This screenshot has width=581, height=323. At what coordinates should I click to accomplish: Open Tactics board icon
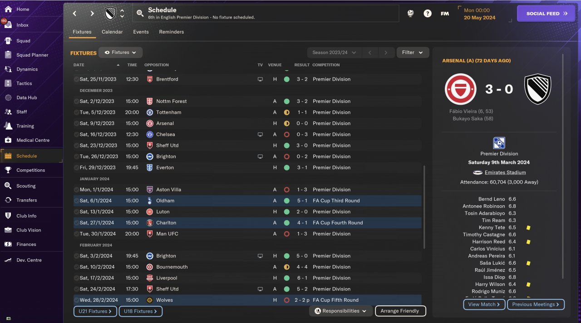(8, 83)
